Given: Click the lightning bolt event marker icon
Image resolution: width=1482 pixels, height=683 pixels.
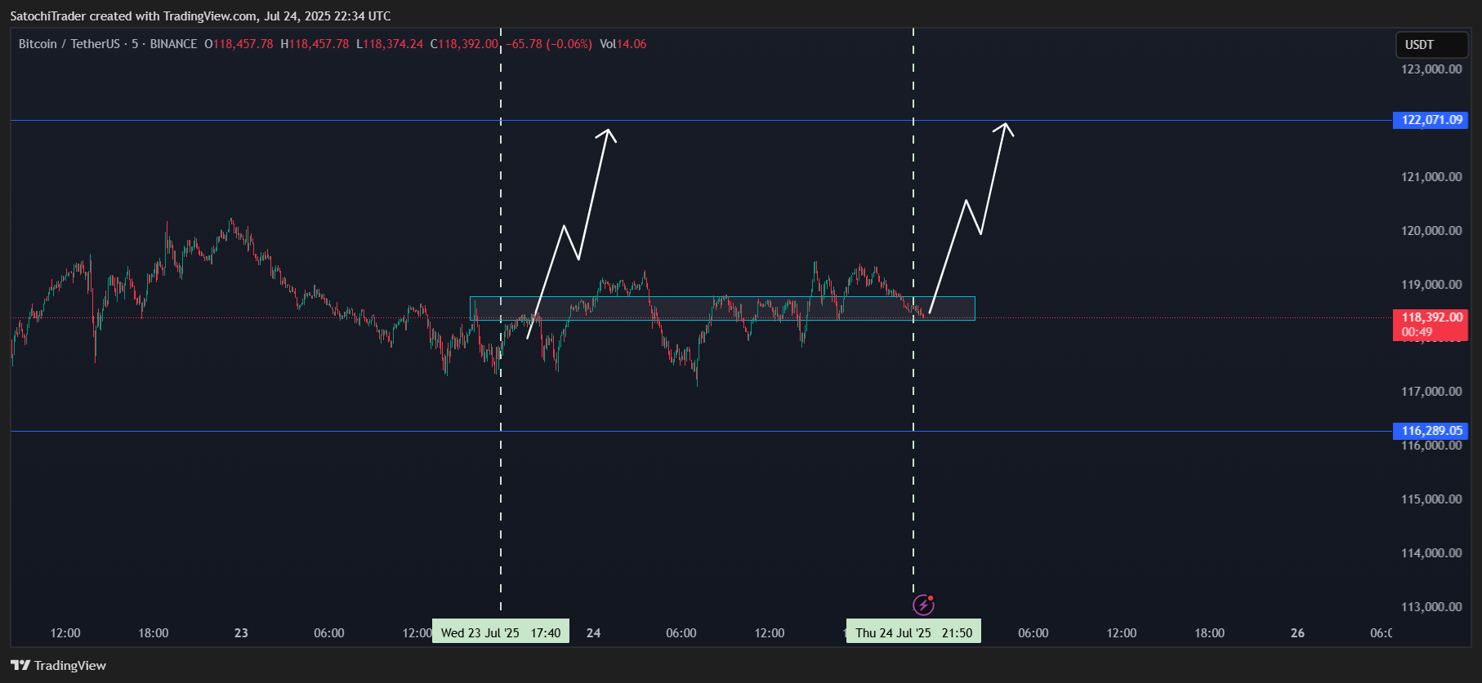Looking at the screenshot, I should 923,605.
